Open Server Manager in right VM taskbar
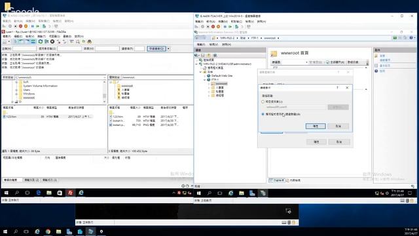Viewport: 419px width, 236px height. (252, 193)
